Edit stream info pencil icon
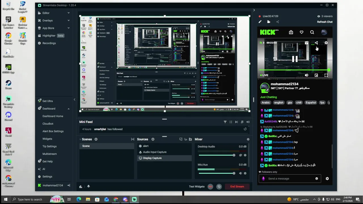The width and height of the screenshot is (363, 204). coord(260,22)
